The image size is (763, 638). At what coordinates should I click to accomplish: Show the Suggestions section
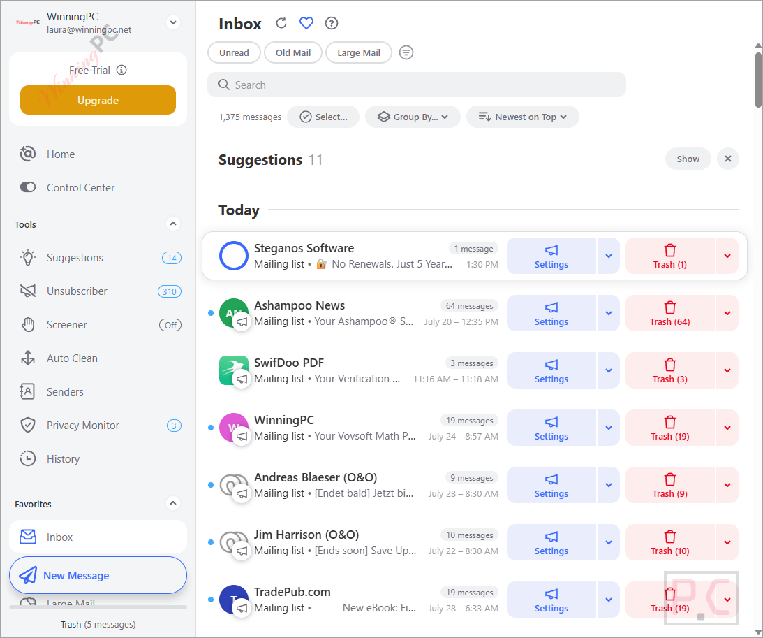coord(688,159)
